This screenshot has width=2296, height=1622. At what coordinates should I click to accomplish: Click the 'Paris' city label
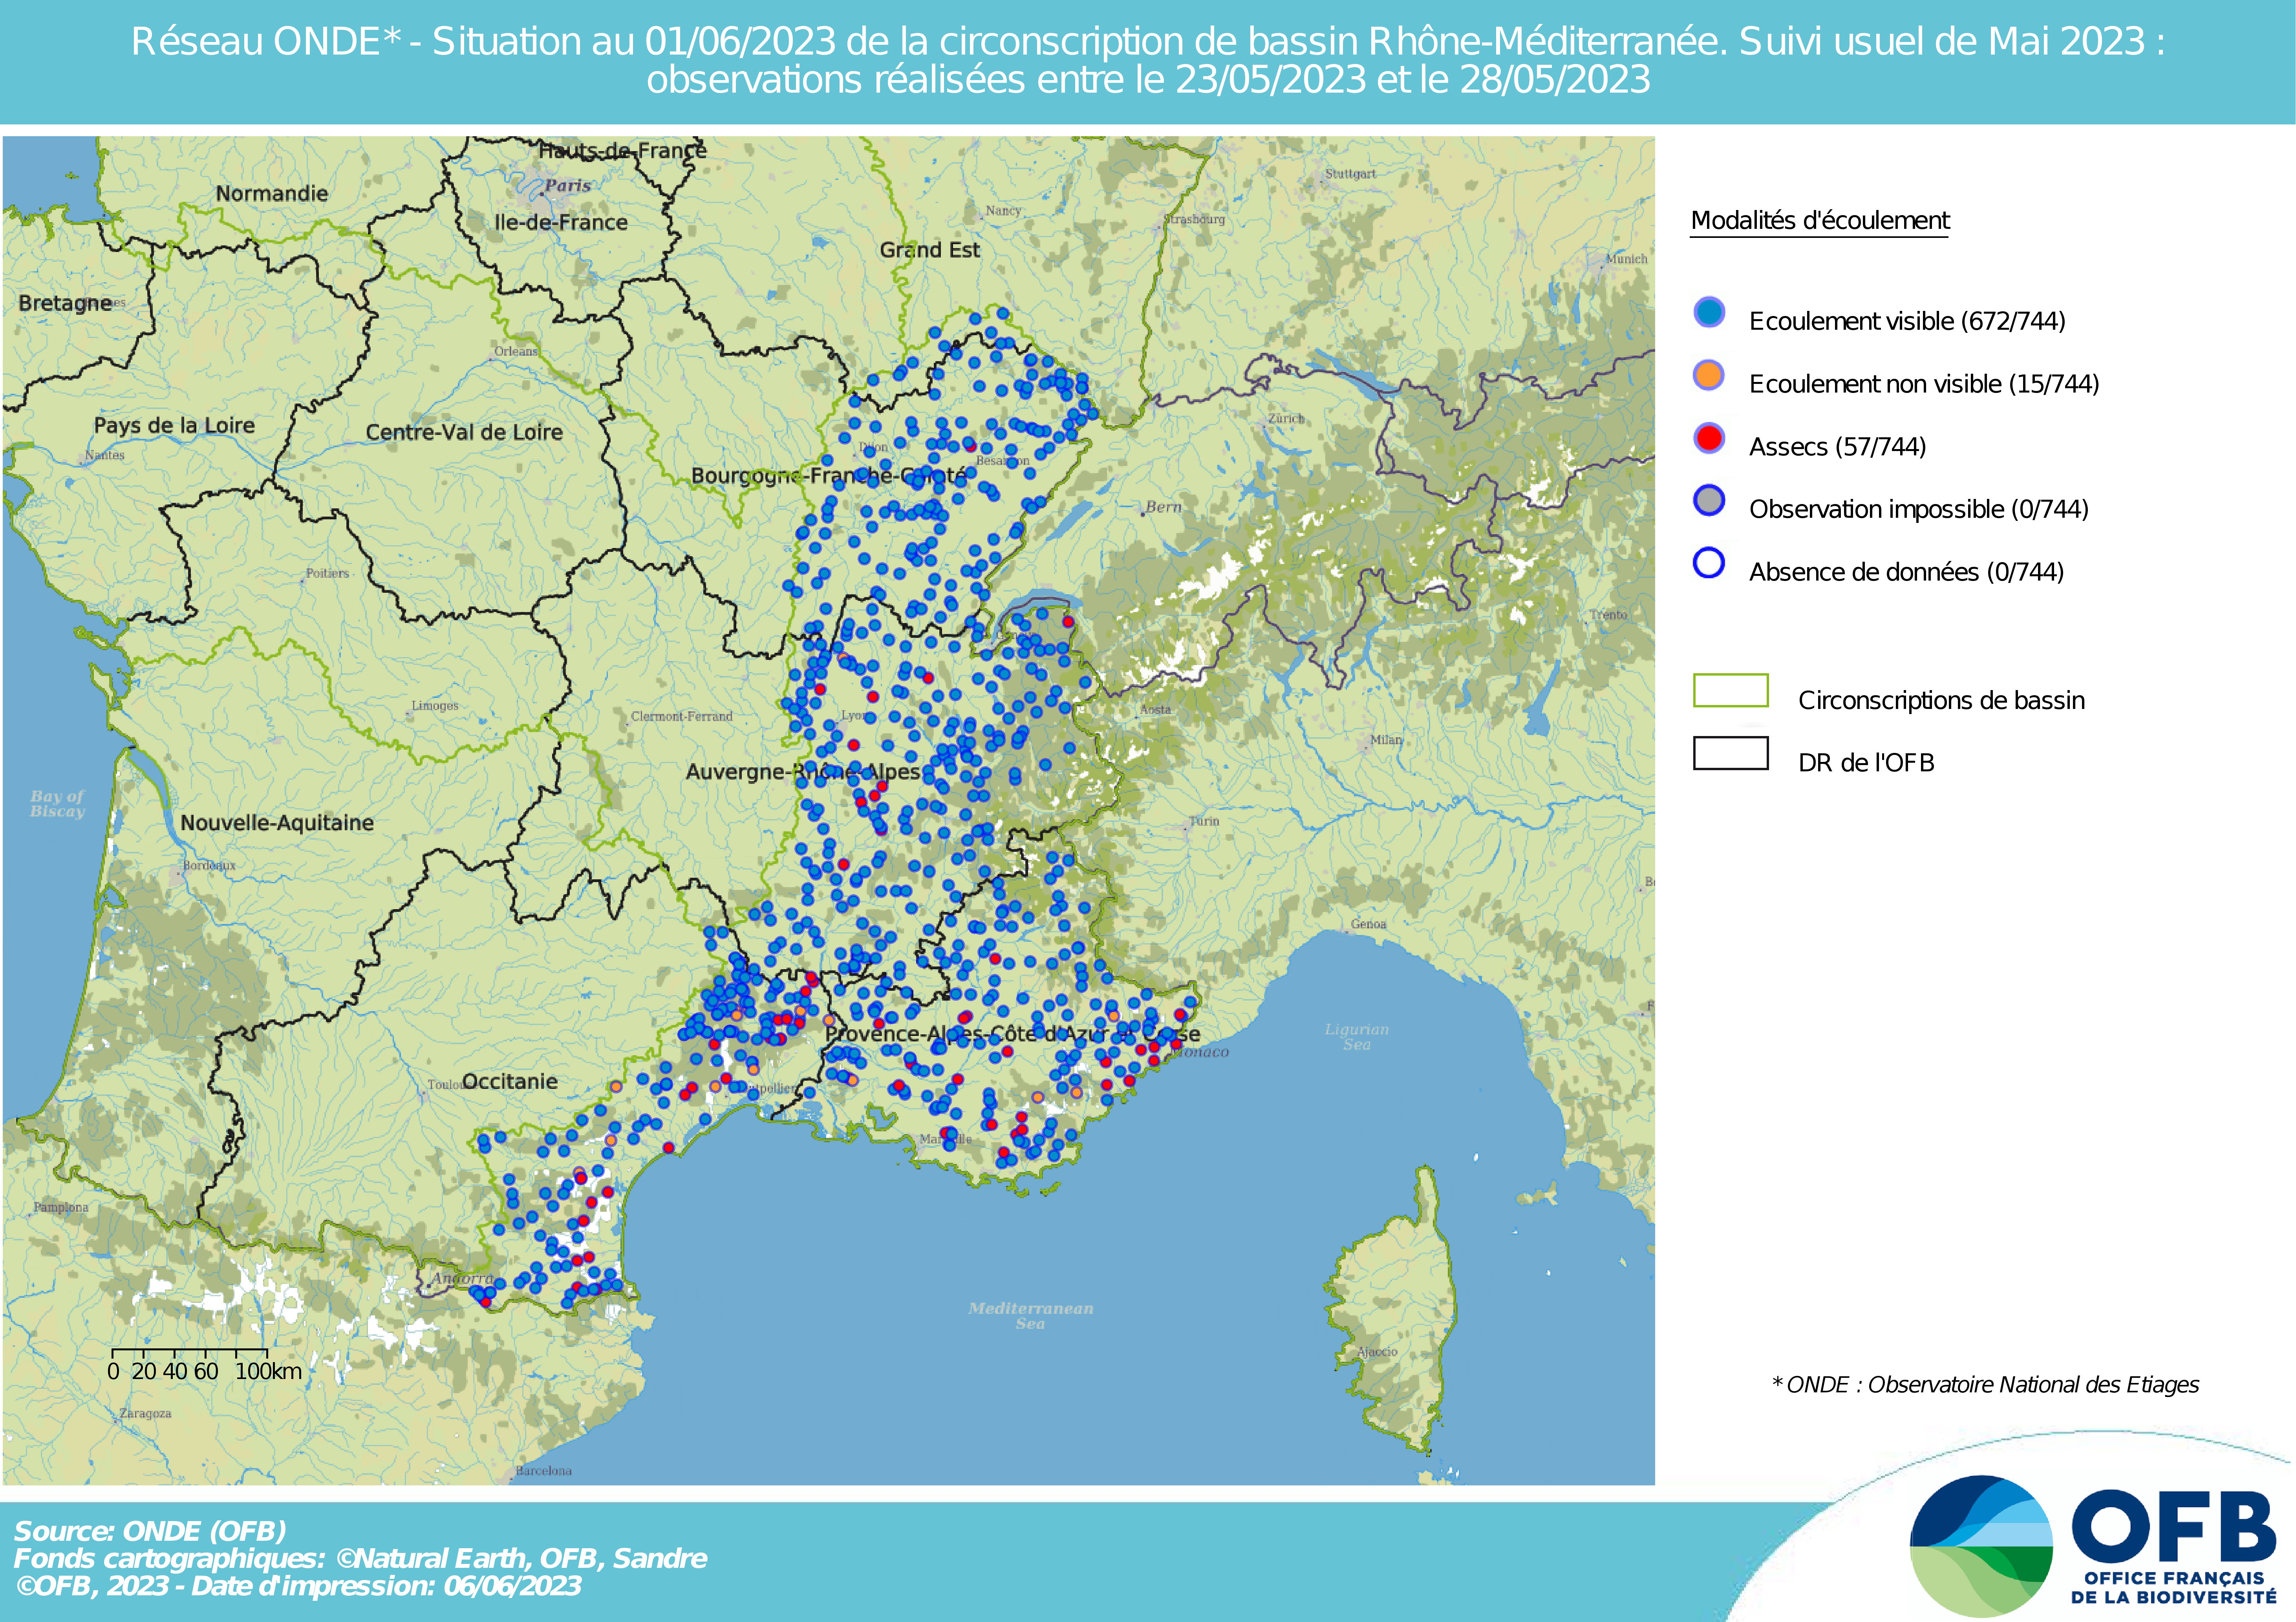[x=568, y=186]
